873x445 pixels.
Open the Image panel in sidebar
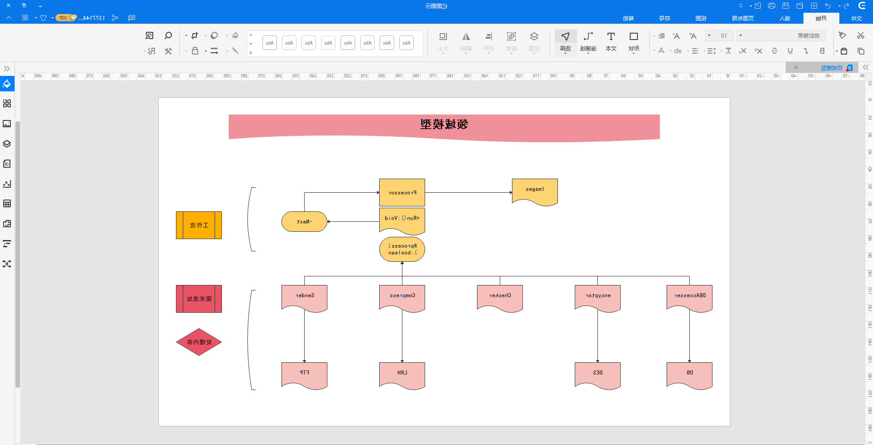click(x=7, y=124)
